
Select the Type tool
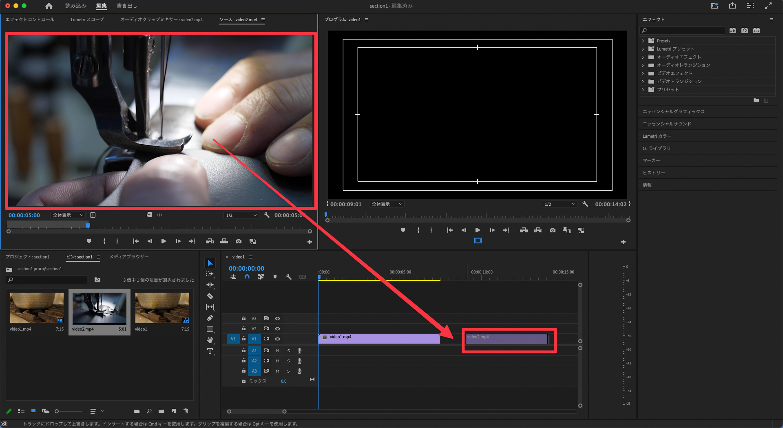(210, 351)
